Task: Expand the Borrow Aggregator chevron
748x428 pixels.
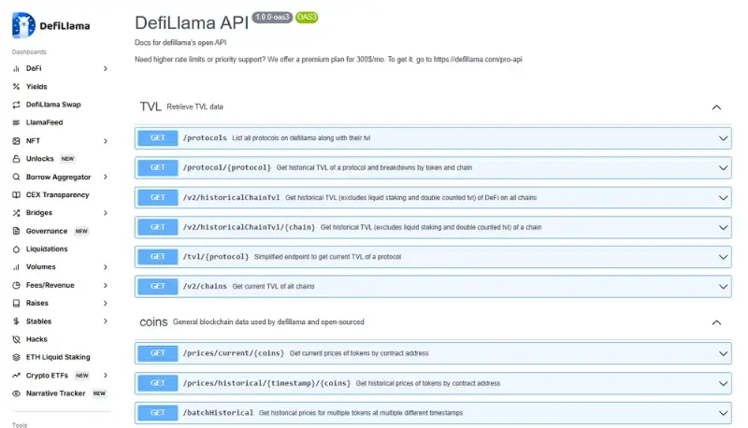Action: click(x=106, y=177)
